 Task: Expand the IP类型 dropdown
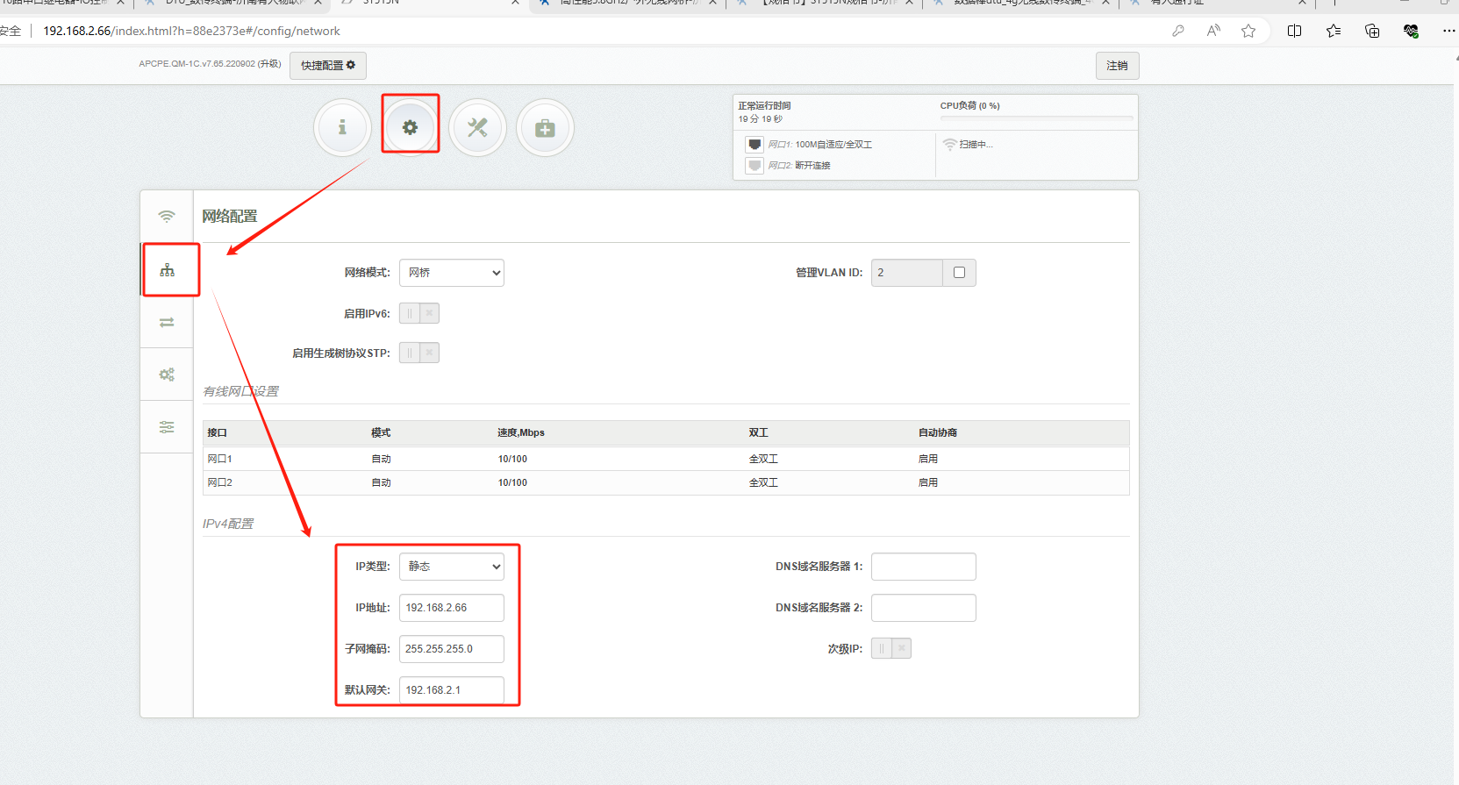pyautogui.click(x=452, y=567)
